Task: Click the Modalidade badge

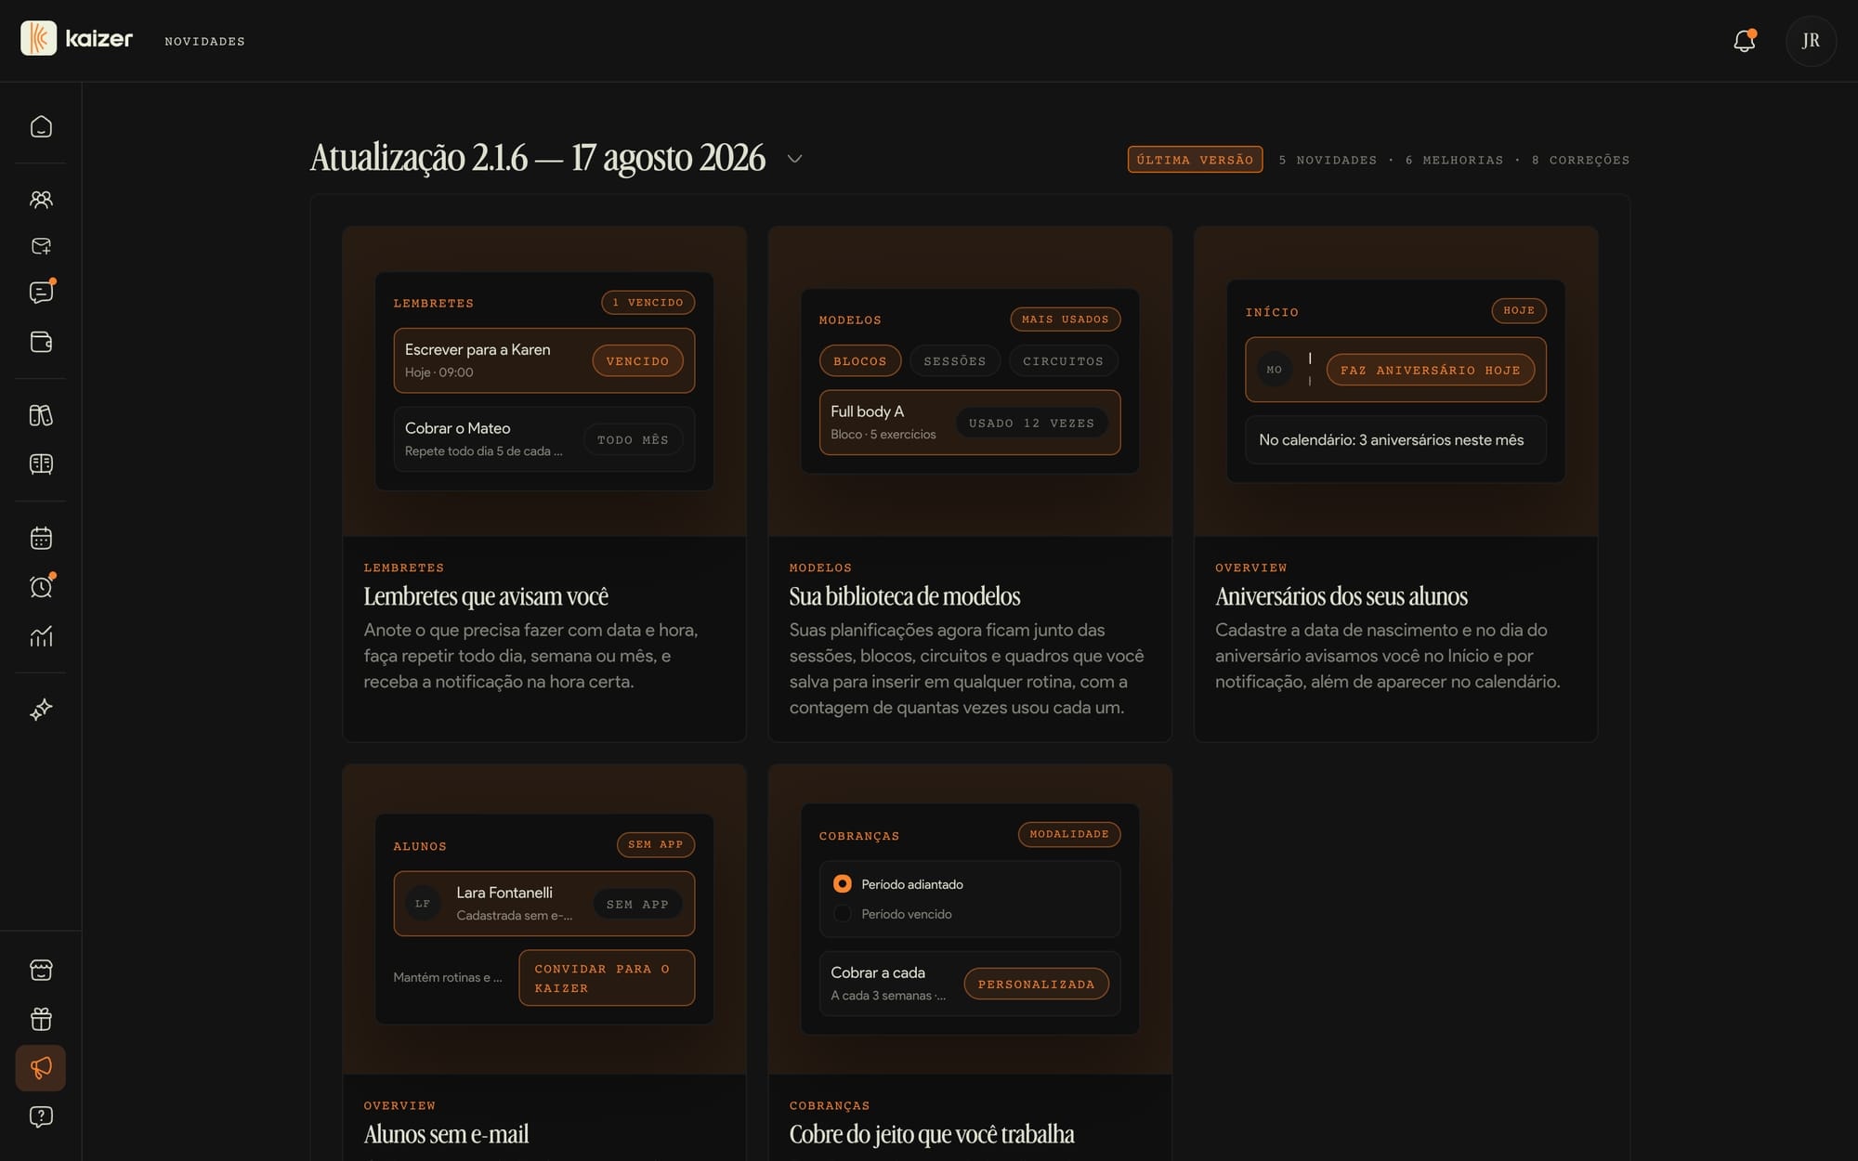Action: [1068, 834]
